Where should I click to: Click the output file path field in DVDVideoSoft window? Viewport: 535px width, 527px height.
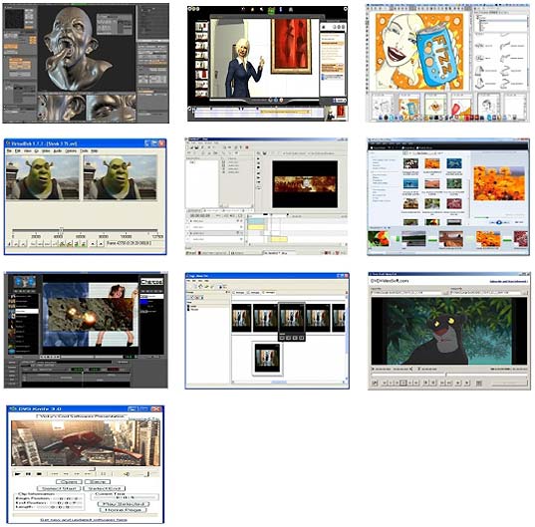click(486, 293)
